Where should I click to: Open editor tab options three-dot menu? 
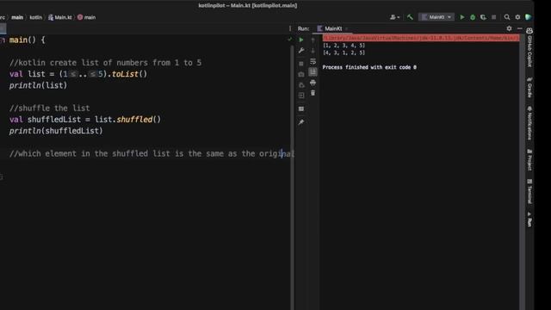coord(290,28)
